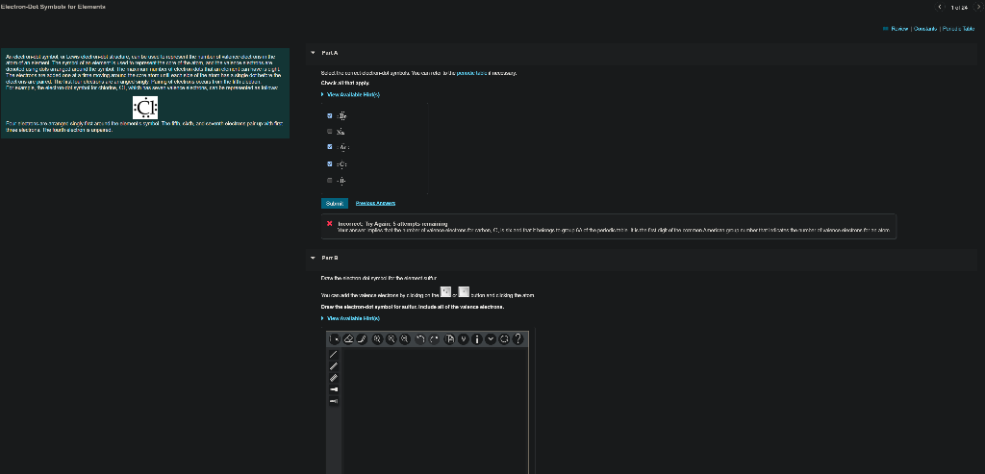Click the 'Check all that apply.' instruction
The image size is (985, 474).
pos(345,83)
